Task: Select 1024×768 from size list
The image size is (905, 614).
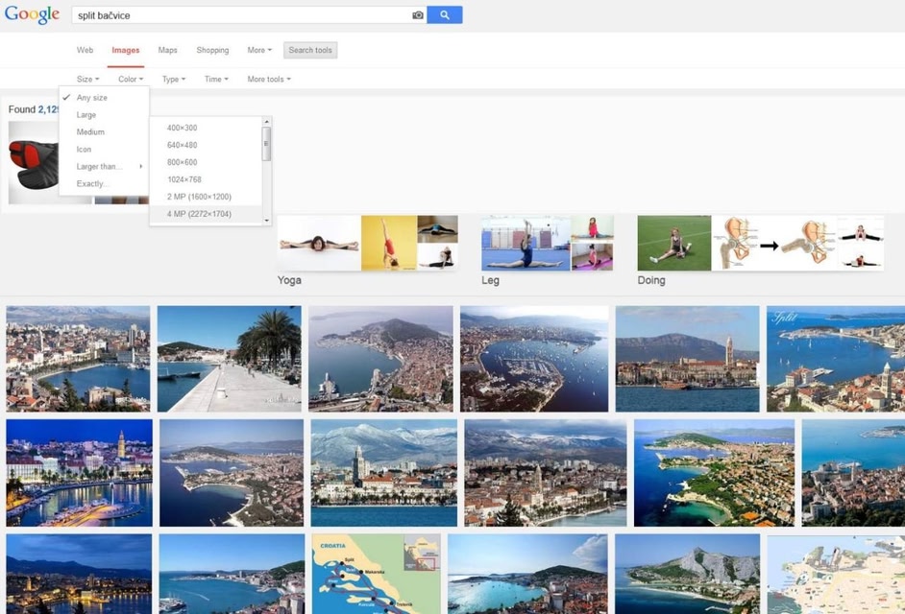Action: click(x=184, y=179)
